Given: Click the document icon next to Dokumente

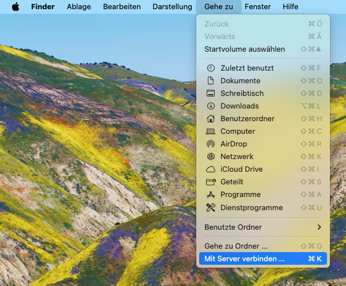Looking at the screenshot, I should coord(210,81).
